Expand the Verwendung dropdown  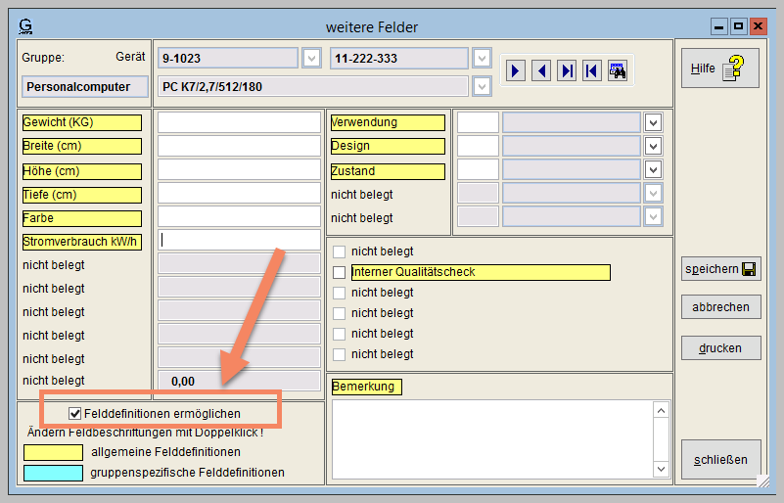[654, 122]
